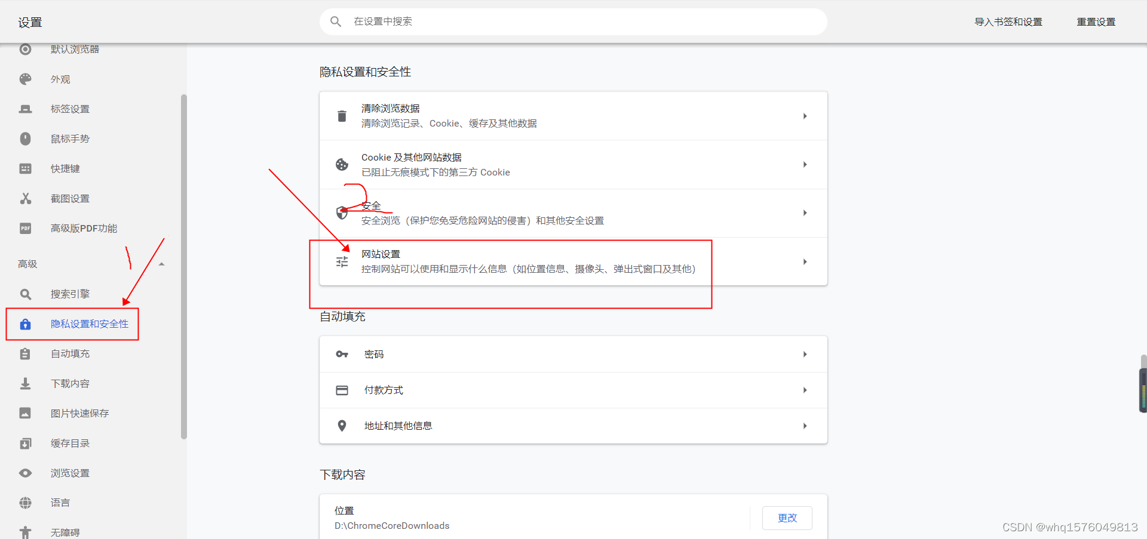The image size is (1147, 539).
Task: Expand the 网站设置 row arrow
Action: 805,261
